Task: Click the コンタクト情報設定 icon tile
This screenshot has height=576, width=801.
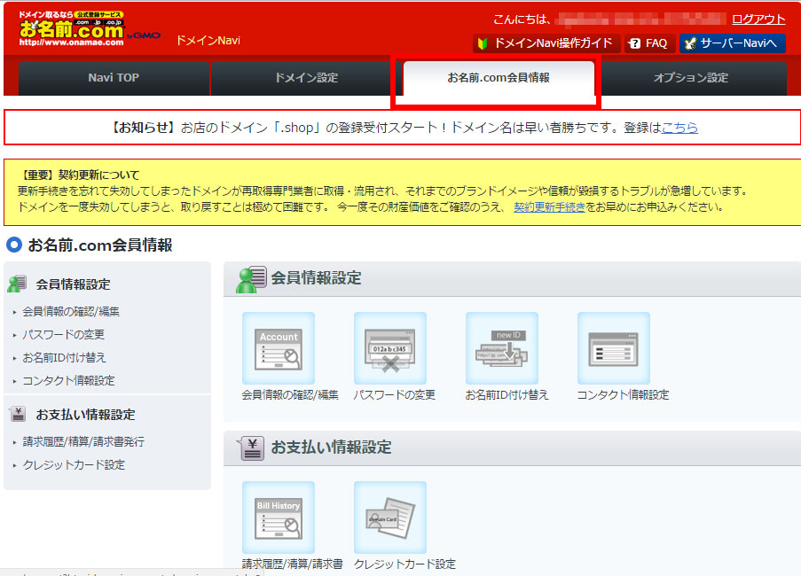Action: tap(613, 348)
